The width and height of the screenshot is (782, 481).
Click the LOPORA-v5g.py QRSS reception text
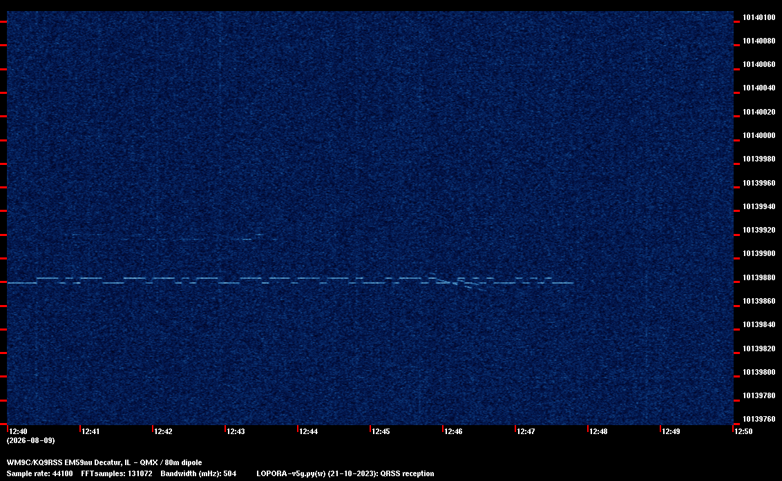[345, 473]
